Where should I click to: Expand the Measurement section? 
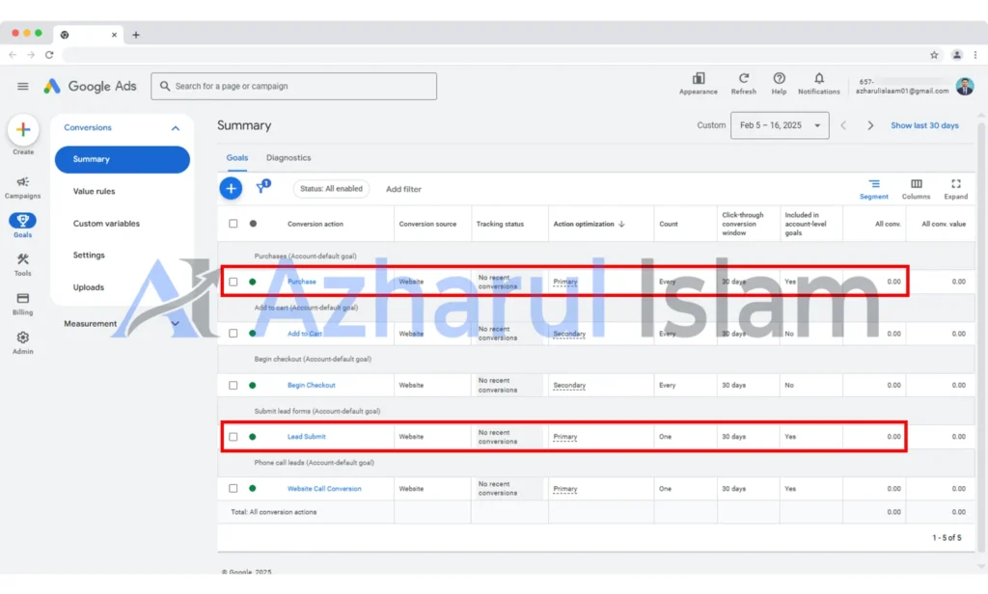click(176, 324)
